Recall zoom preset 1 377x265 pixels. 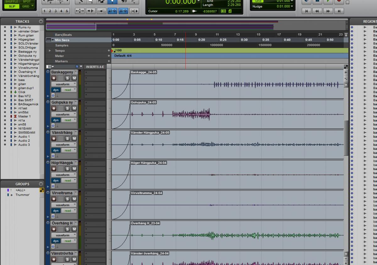45,11
